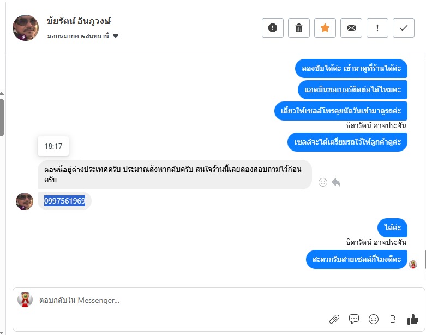The width and height of the screenshot is (426, 335).
Task: Flag conversation with exclamation mark button
Action: 377,28
